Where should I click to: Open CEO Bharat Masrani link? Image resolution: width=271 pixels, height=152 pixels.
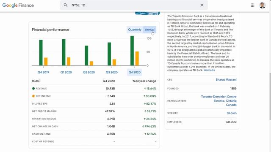(x=226, y=80)
